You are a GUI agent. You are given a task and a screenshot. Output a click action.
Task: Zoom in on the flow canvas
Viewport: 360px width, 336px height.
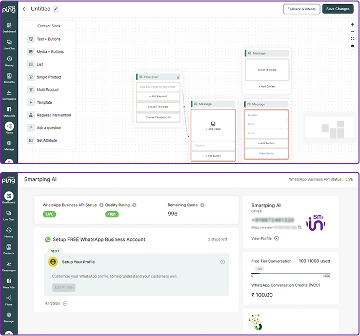click(352, 24)
